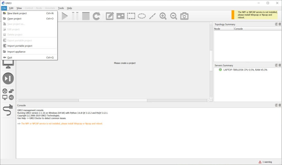Zoom out of the topology canvas

[x=173, y=16]
